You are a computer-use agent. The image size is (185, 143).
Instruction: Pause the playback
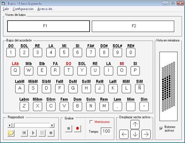pyautogui.click(x=42, y=133)
